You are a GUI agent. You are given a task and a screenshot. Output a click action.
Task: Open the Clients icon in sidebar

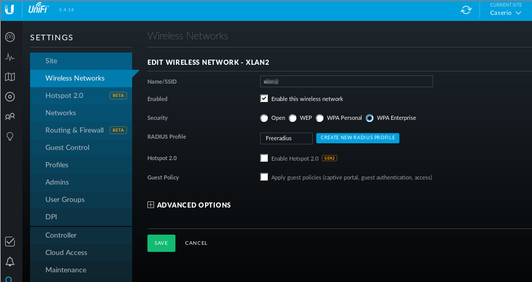coord(10,117)
